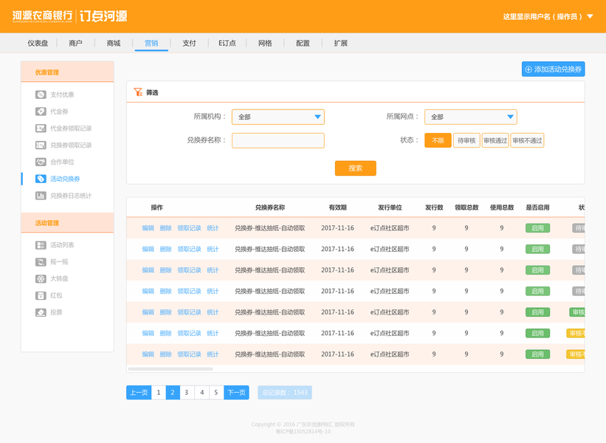The image size is (606, 443).
Task: Select the 待审核 status filter
Action: tap(466, 140)
